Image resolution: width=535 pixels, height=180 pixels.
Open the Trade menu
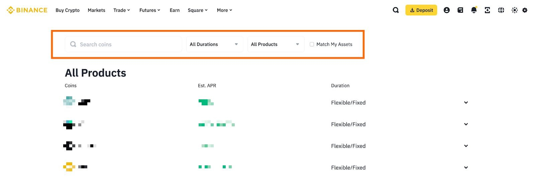(121, 10)
